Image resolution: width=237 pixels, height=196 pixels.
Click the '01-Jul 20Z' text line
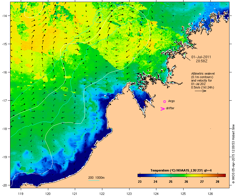click(x=198, y=84)
